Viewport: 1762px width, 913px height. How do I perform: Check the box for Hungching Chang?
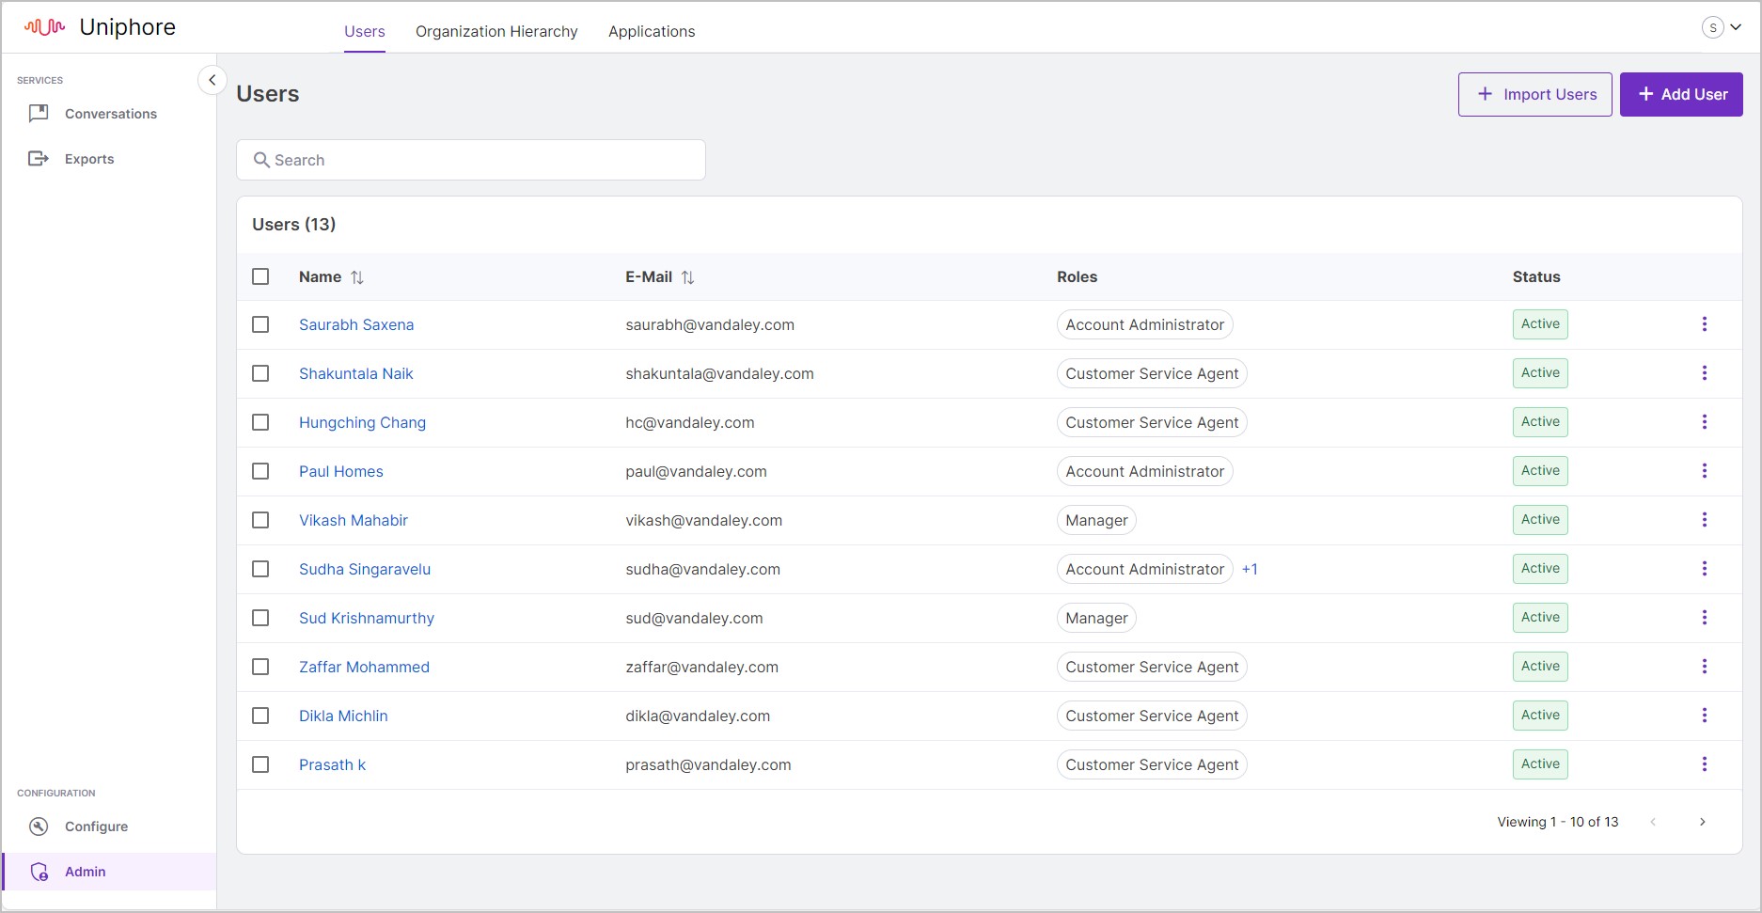pos(260,422)
